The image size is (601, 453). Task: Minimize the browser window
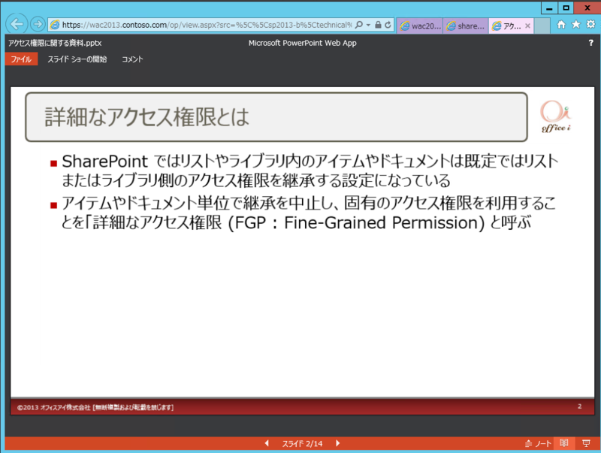tap(549, 8)
